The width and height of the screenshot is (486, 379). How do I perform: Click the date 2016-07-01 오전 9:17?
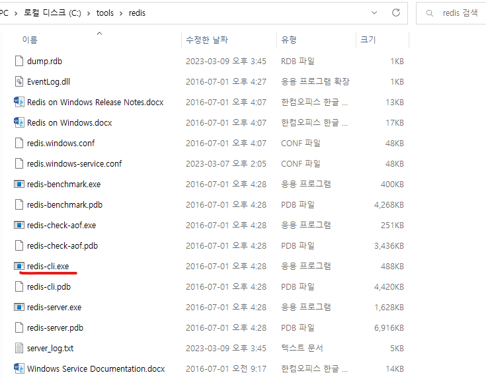point(226,368)
